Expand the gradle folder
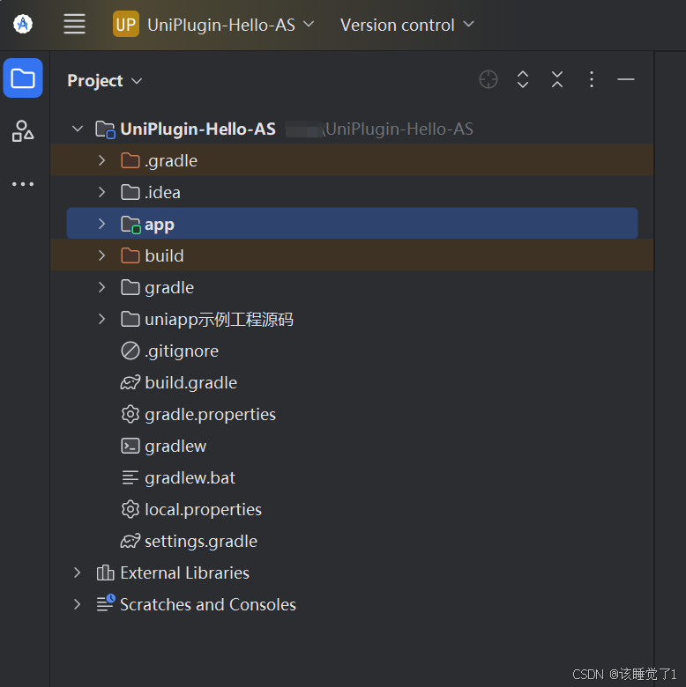This screenshot has width=686, height=687. 101,287
